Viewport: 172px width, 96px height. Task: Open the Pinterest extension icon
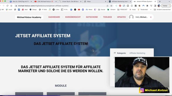point(120,6)
